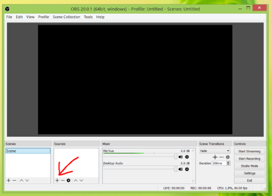
Task: Click the Exit button
Action: [x=250, y=181]
